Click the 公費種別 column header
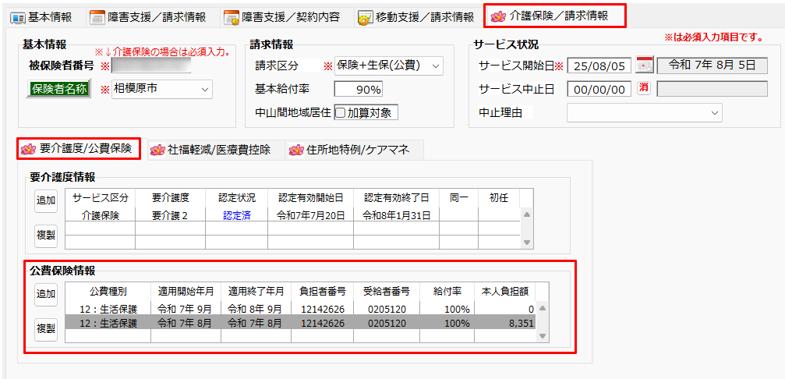Viewport: 785px width, 379px height. click(x=108, y=292)
